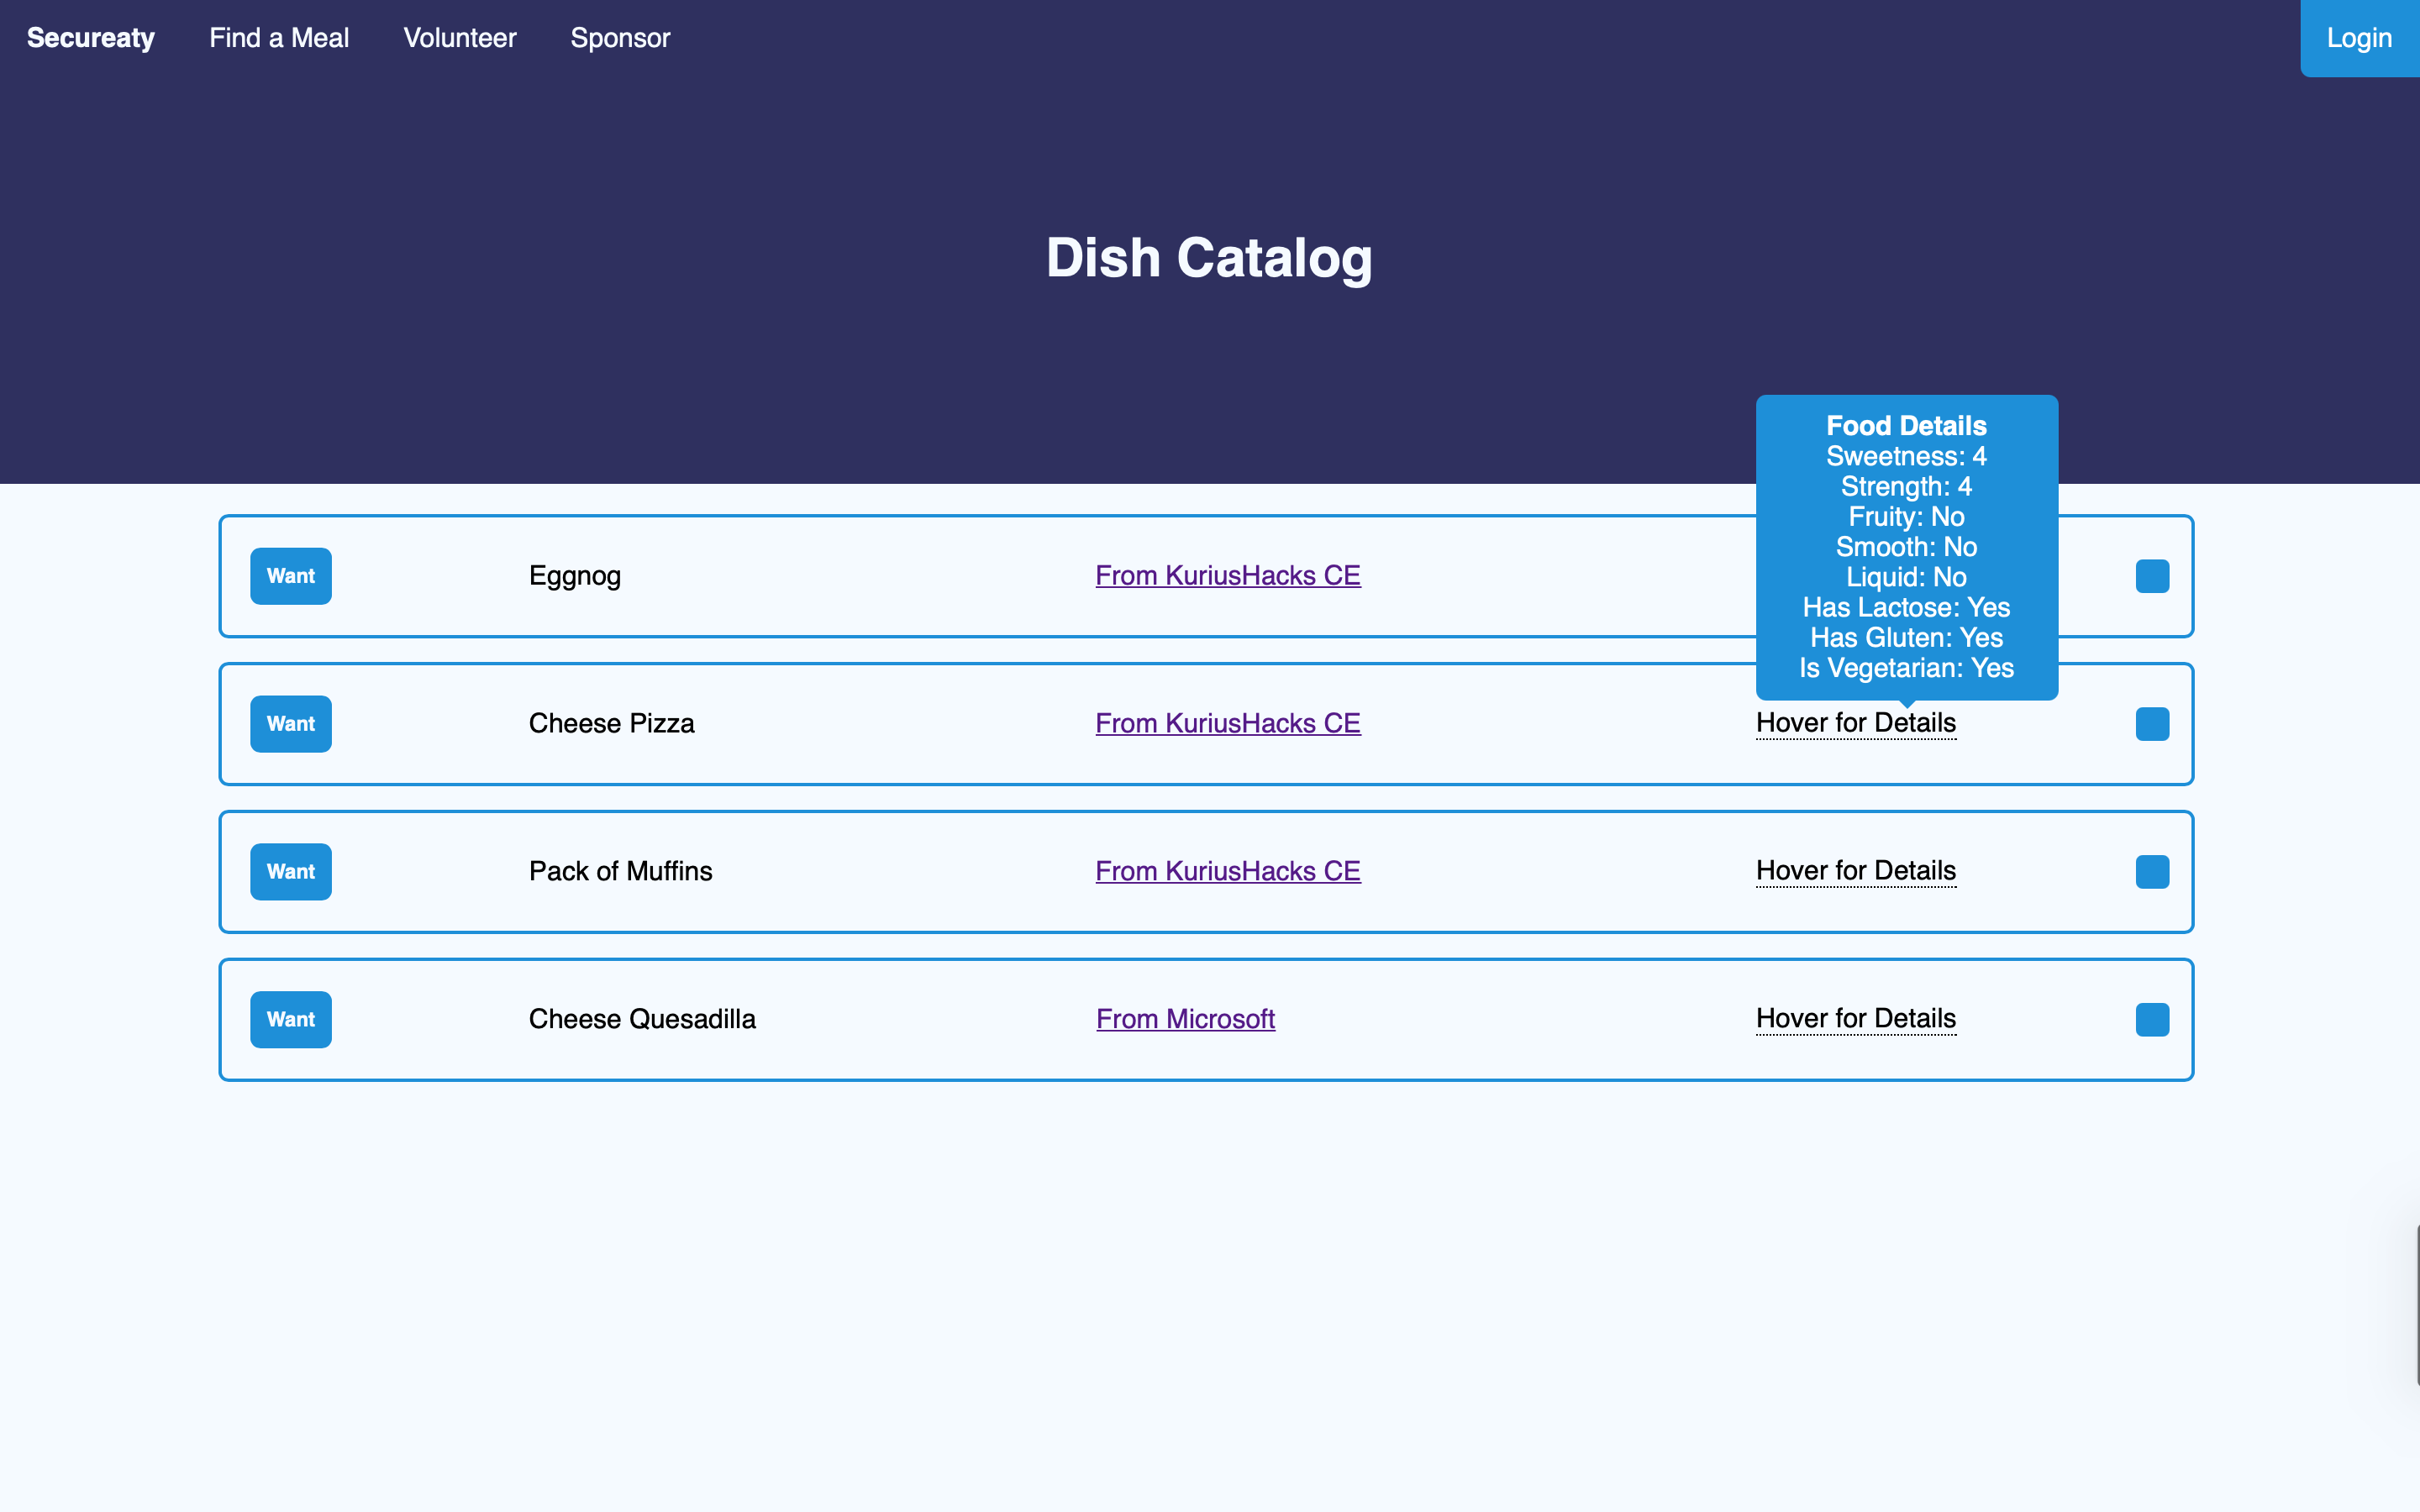Click Muffins' From KuriusHacks CE link
Screen dimensions: 2420x1512
pos(1227,871)
